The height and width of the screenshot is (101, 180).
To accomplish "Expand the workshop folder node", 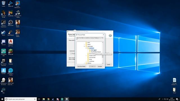I will click(86, 61).
